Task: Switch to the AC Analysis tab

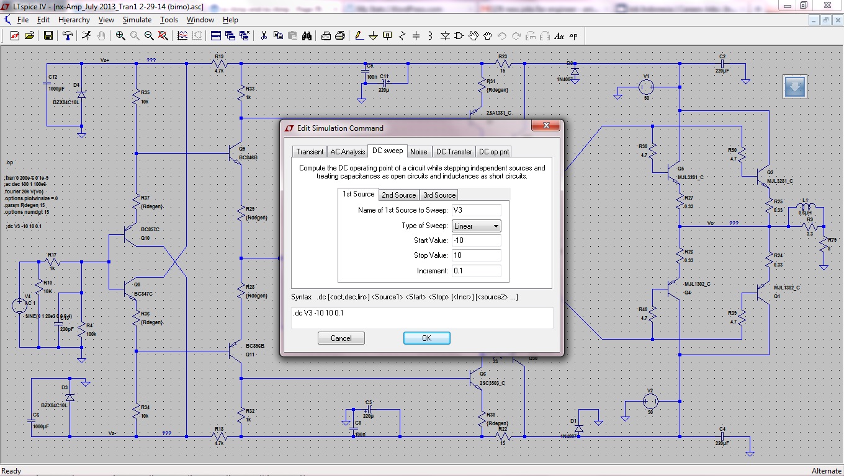Action: click(348, 152)
